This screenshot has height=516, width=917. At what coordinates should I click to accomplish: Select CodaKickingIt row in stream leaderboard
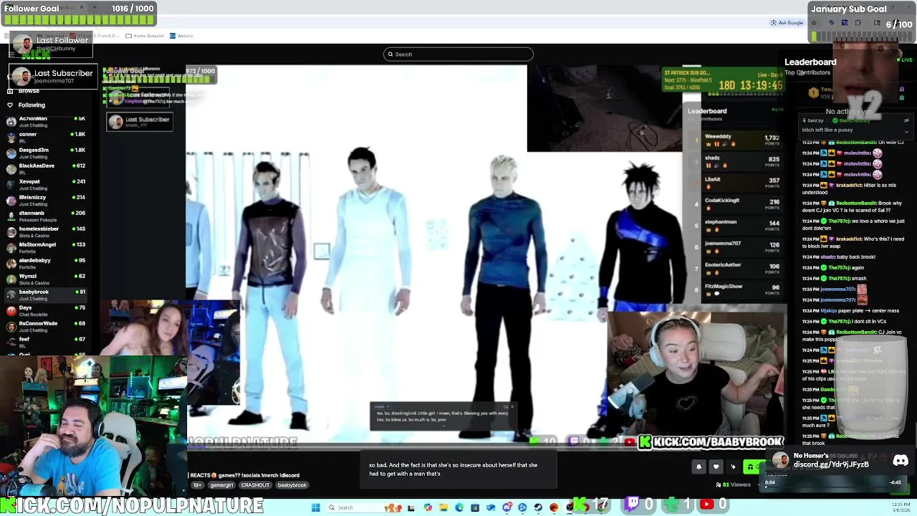(x=736, y=204)
